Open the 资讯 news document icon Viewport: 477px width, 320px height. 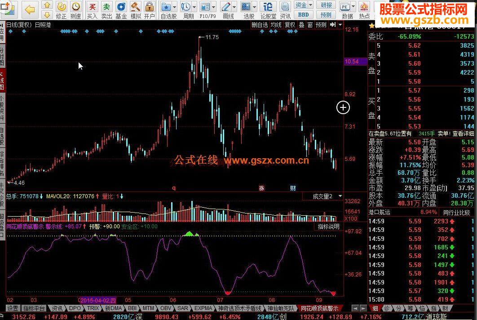285,10
